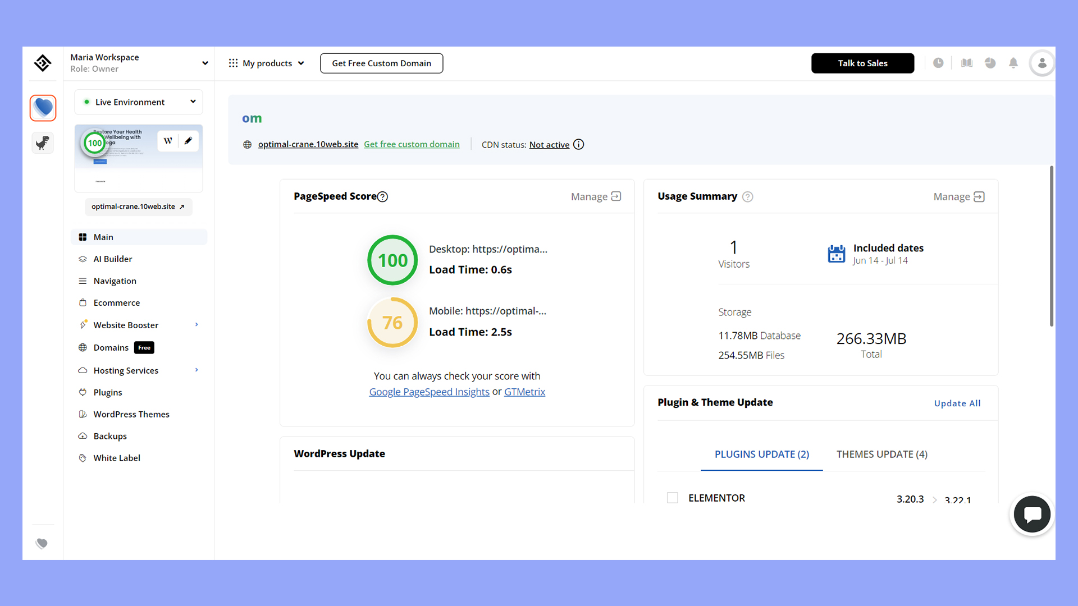Open the clock history icon in header

[938, 63]
